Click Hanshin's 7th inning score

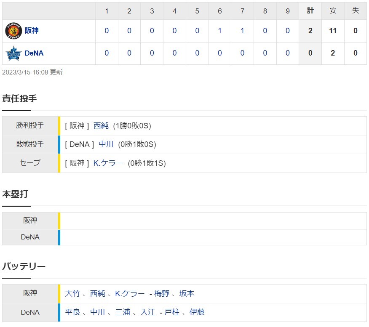tap(243, 31)
